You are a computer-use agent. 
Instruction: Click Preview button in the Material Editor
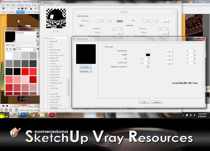[x=56, y=31]
